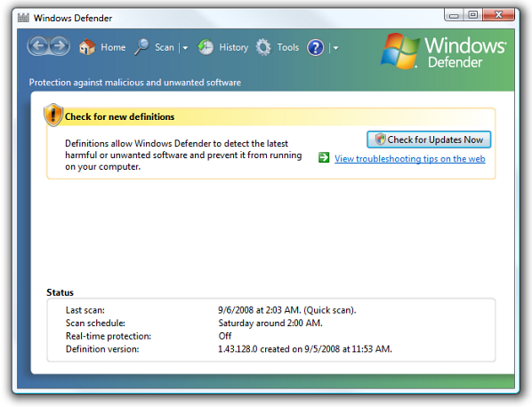The height and width of the screenshot is (407, 532).
Task: Click Saturday around 2:00 AM schedule value
Action: (x=270, y=323)
